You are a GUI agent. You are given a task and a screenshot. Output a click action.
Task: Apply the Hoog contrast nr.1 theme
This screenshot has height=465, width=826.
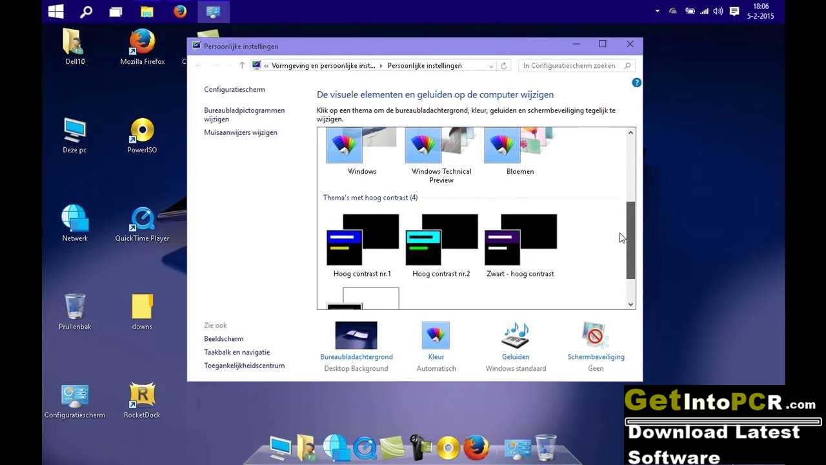(x=362, y=246)
